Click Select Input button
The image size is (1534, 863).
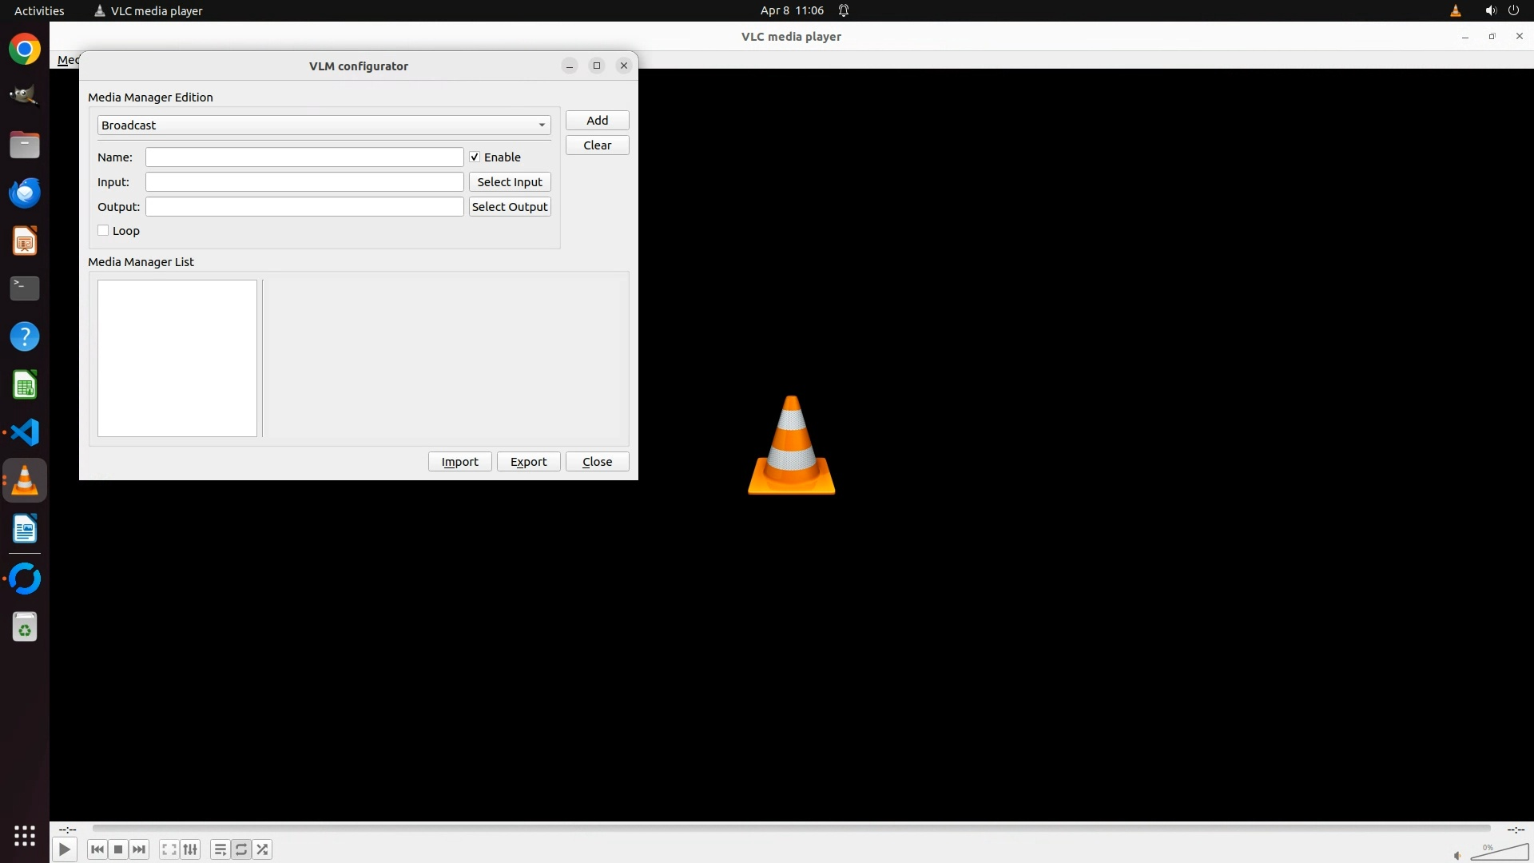point(510,182)
